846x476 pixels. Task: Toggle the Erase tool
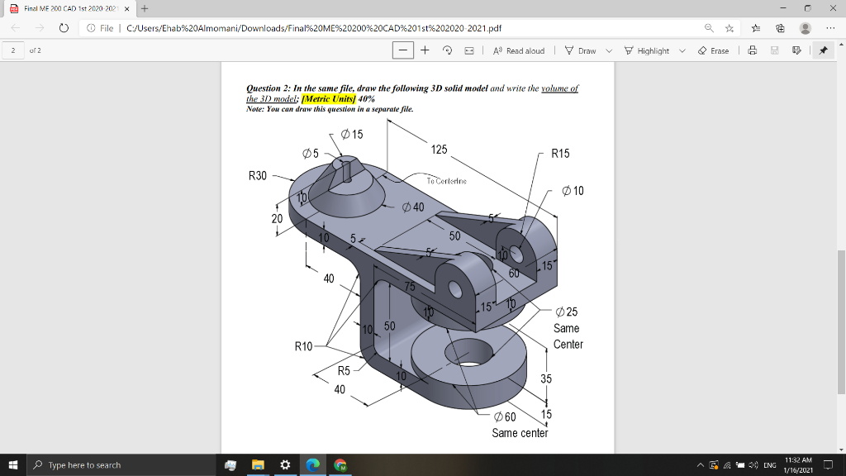(x=714, y=50)
